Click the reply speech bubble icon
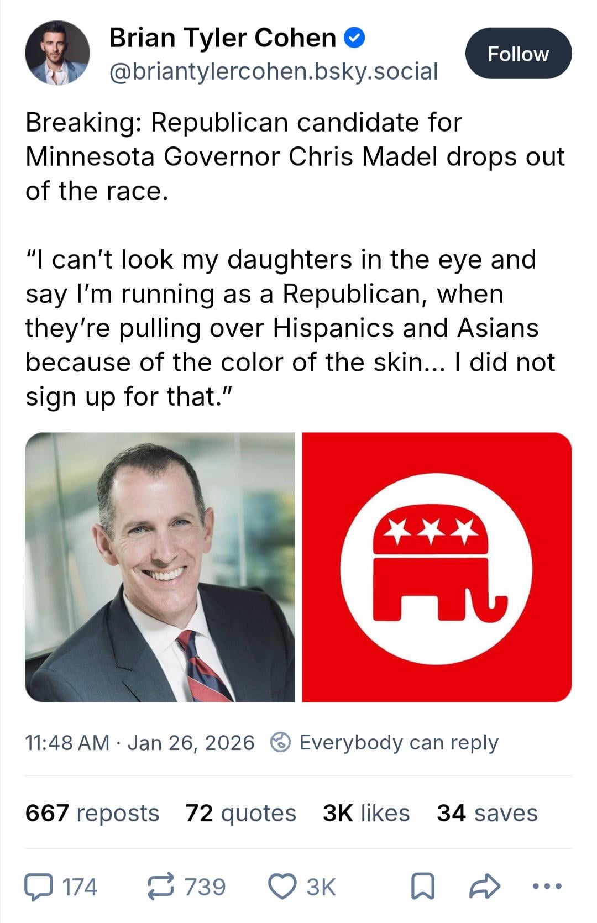Screen dimensions: 597x923 pos(39,887)
